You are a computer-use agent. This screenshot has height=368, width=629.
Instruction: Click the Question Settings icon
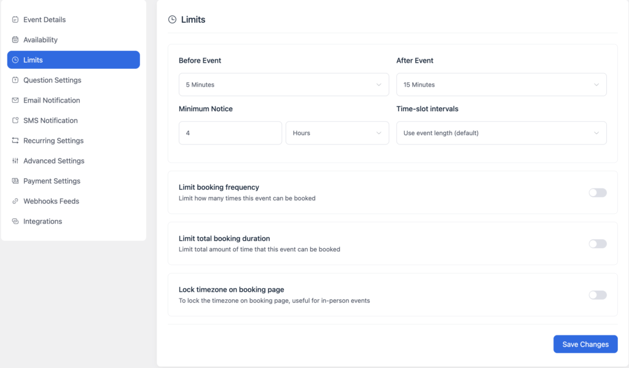pyautogui.click(x=15, y=80)
